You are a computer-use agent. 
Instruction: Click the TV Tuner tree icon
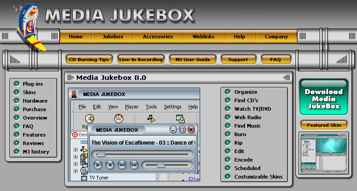pyautogui.click(x=84, y=178)
